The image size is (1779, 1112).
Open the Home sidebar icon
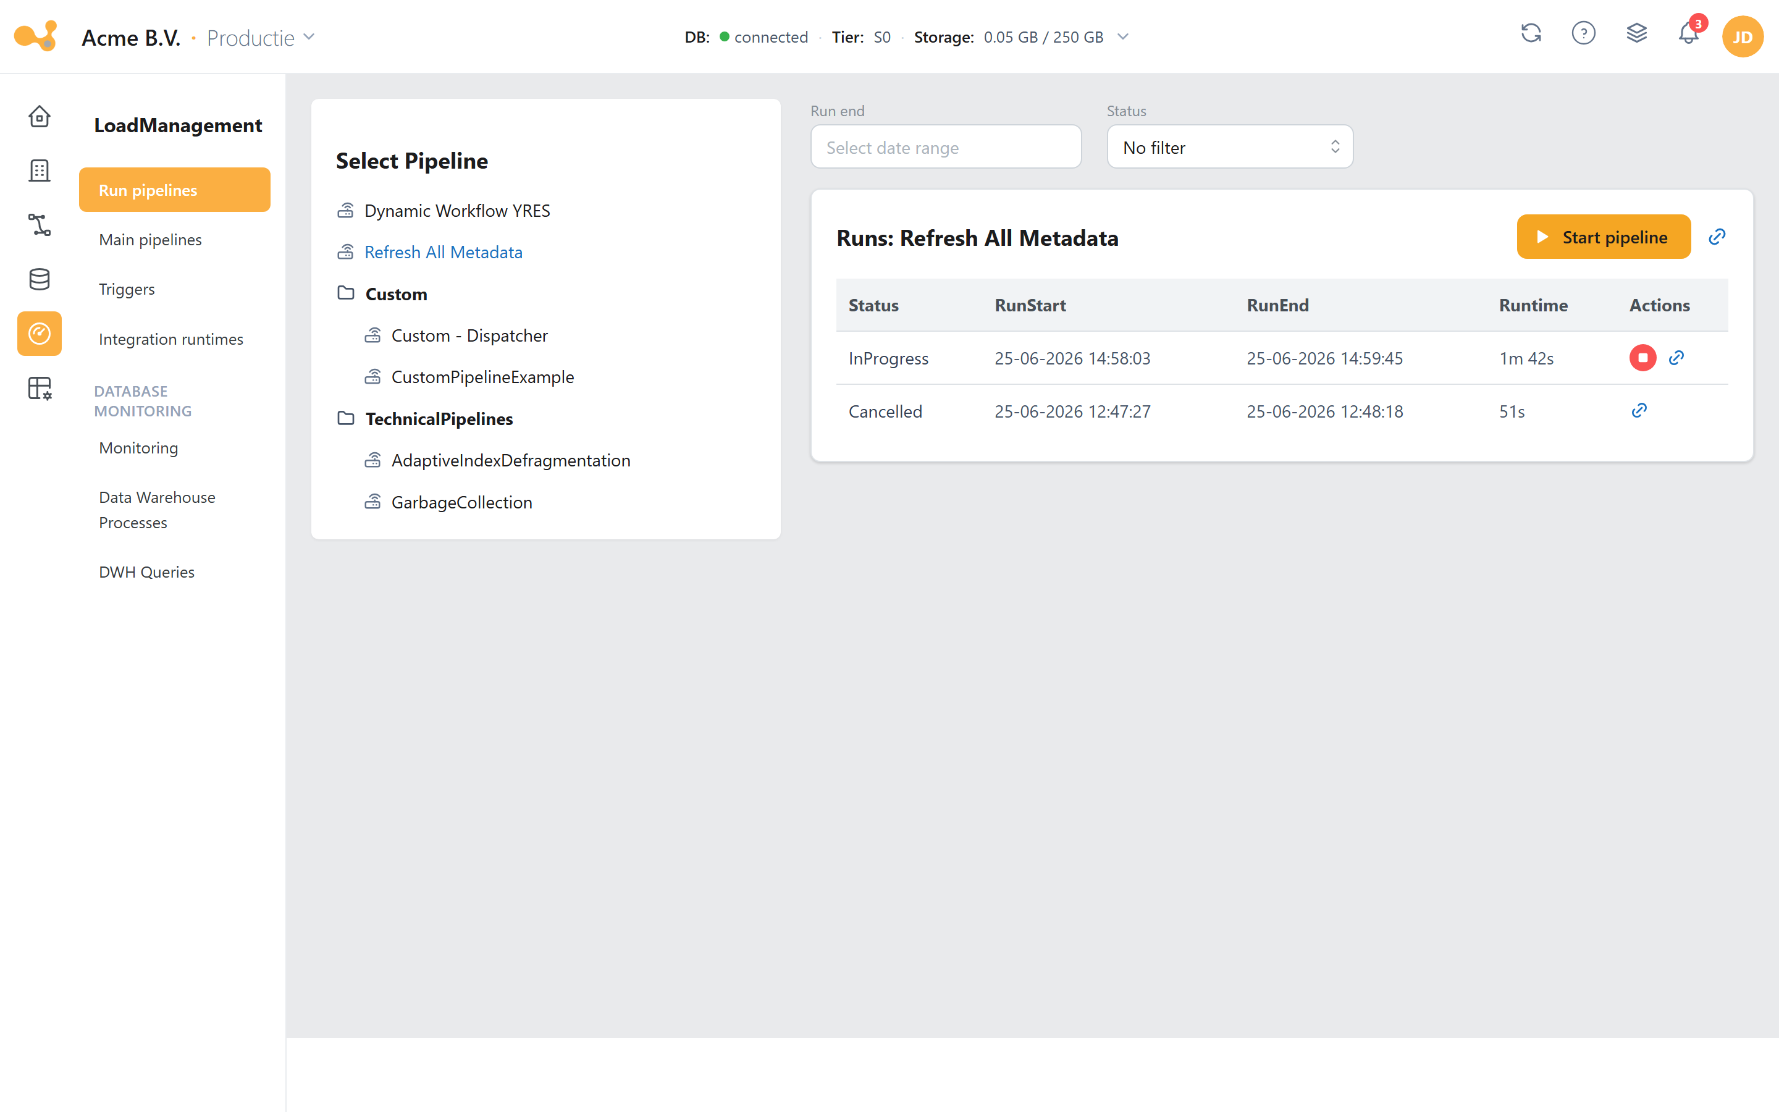pyautogui.click(x=40, y=116)
